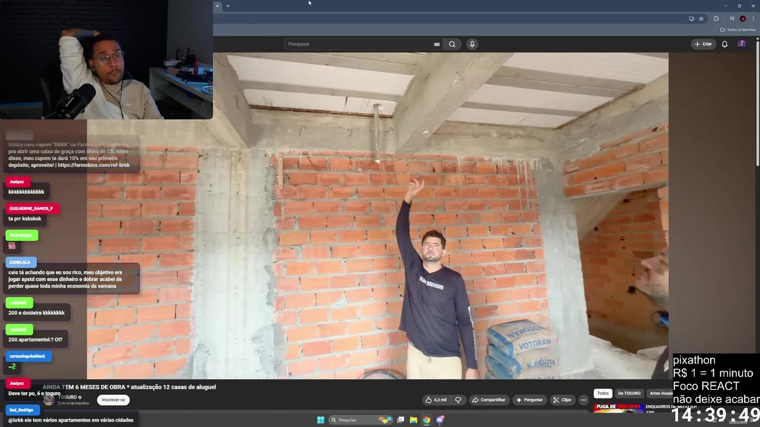Open Todos os favoritos bookmarks folder
Image resolution: width=760 pixels, height=427 pixels.
click(x=738, y=30)
